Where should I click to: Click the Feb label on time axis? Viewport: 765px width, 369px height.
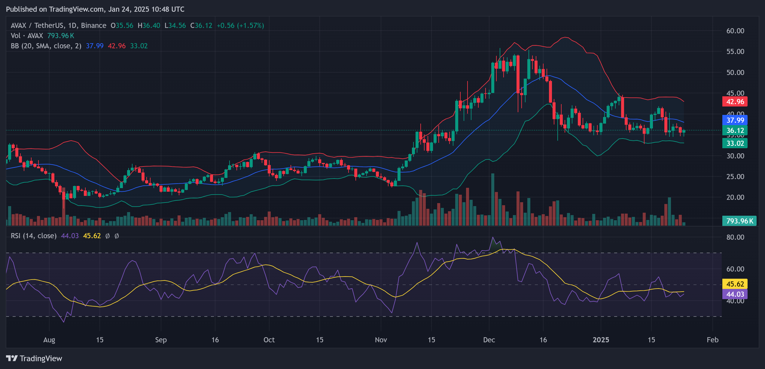713,340
